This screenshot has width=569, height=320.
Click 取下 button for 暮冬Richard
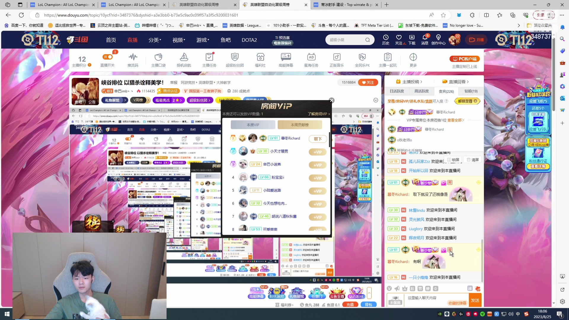tap(318, 139)
